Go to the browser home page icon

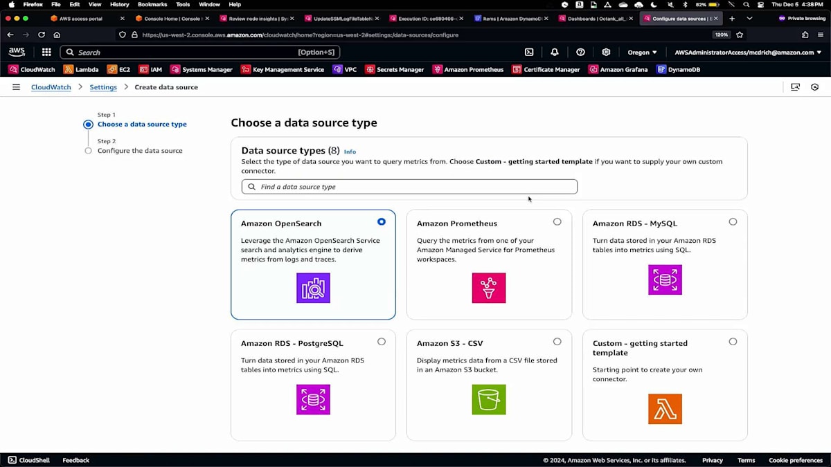click(57, 35)
